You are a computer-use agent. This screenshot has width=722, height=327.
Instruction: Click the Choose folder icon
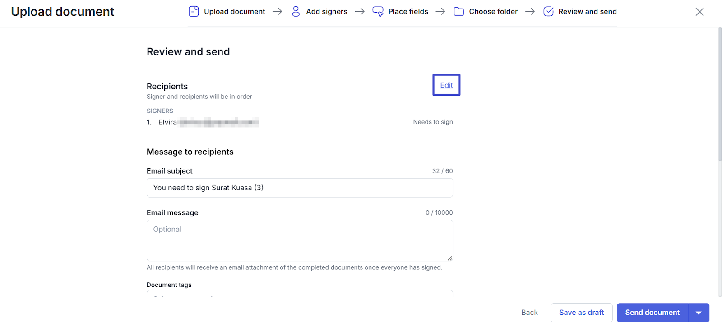pos(458,12)
